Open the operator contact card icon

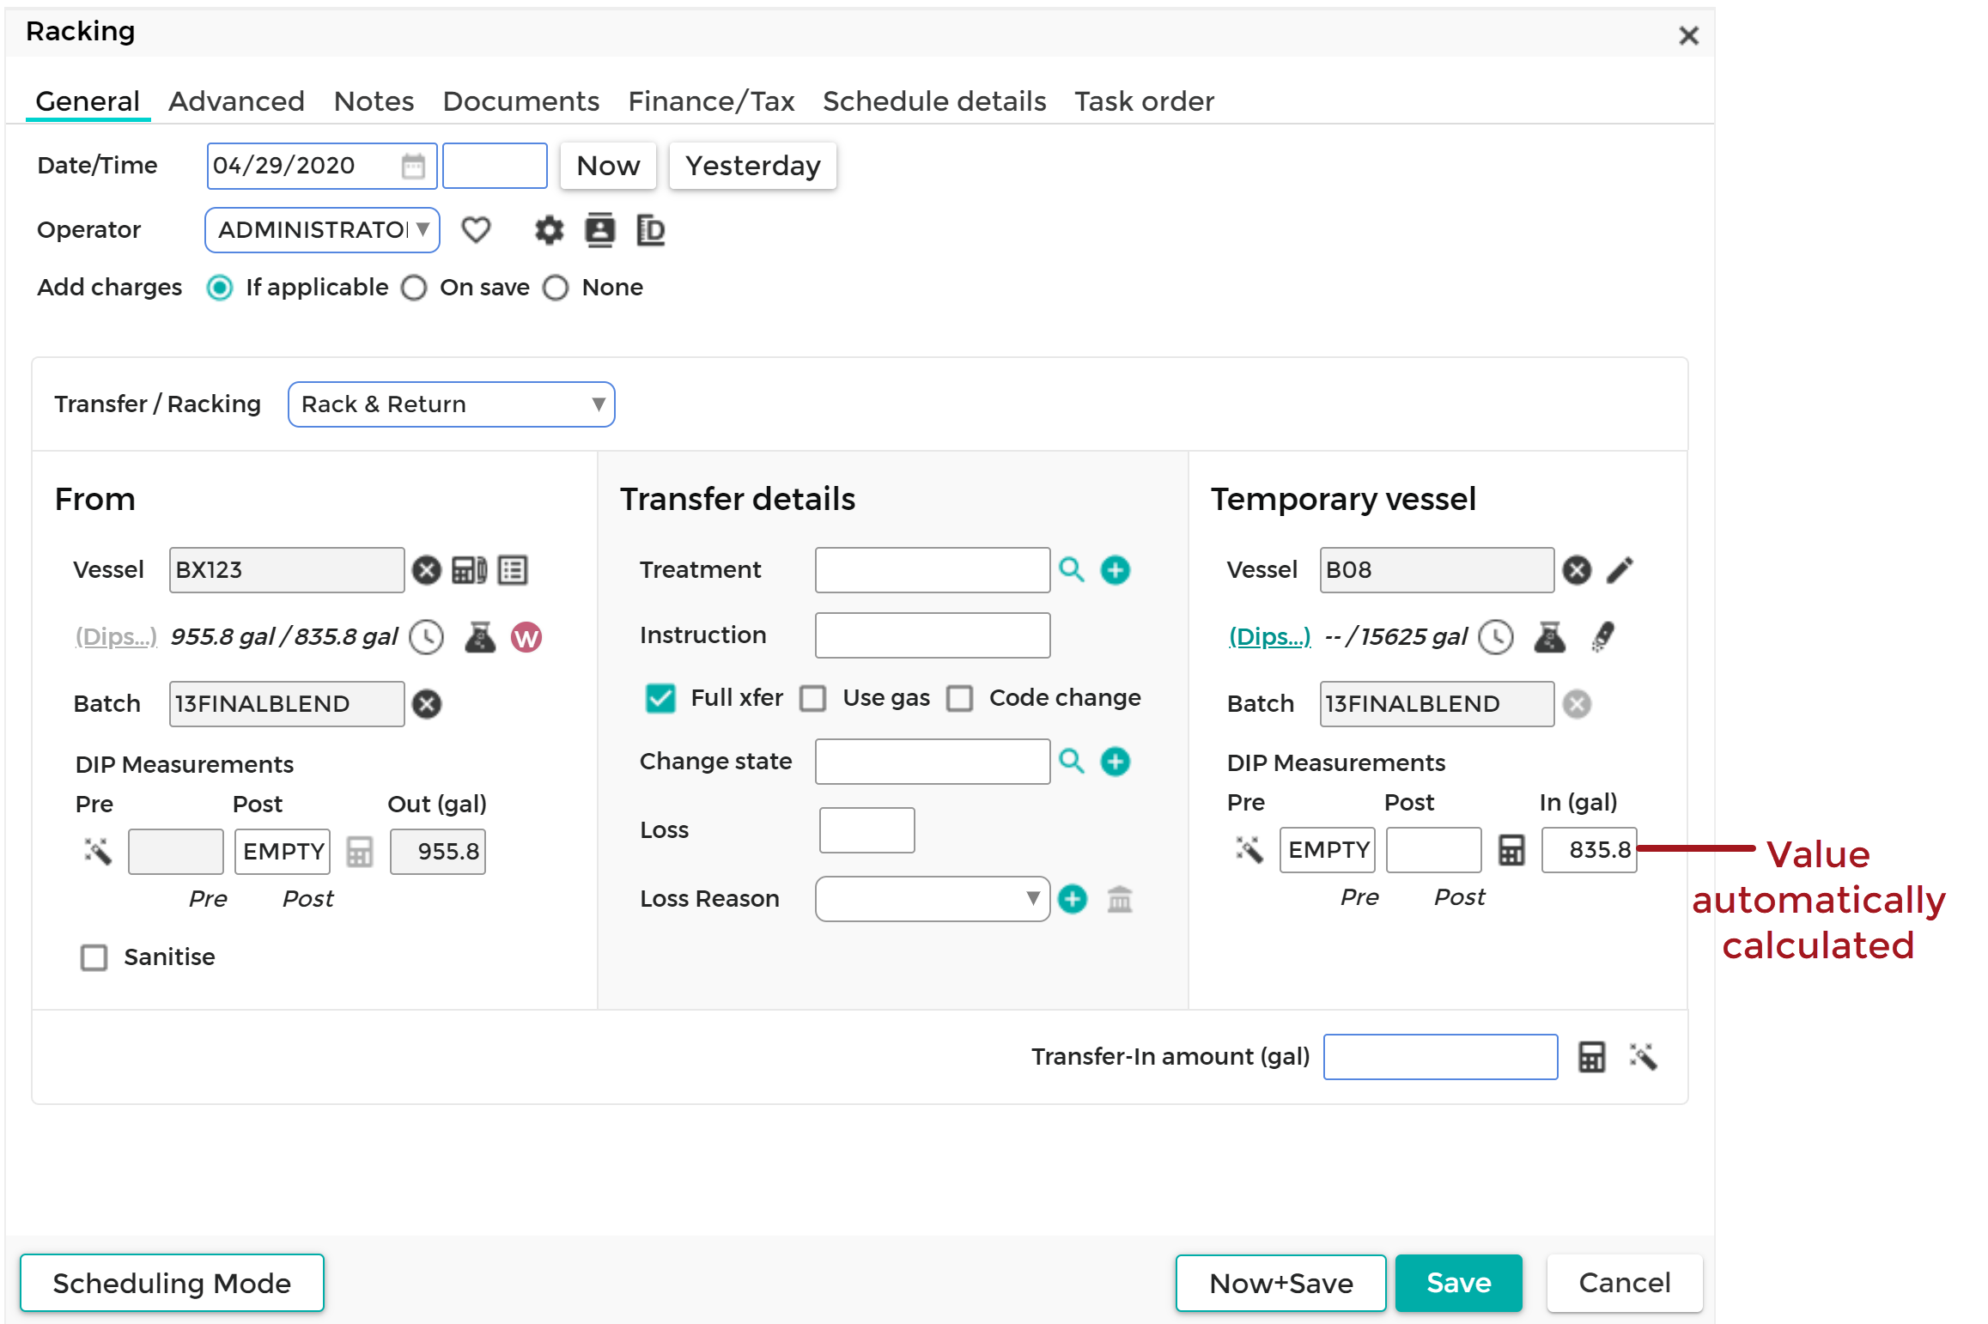(599, 230)
